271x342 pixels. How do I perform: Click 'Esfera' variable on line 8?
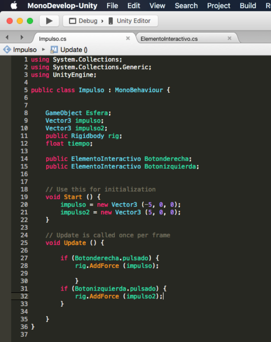tap(97, 113)
